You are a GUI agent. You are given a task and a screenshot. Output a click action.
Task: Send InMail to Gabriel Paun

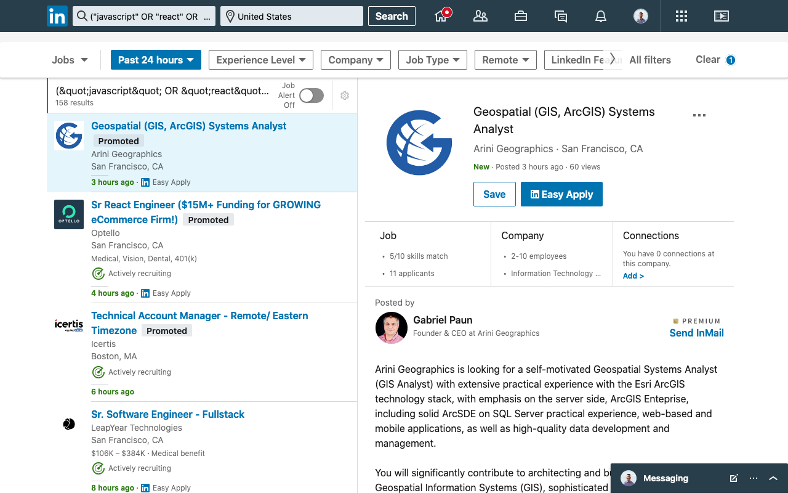point(696,333)
